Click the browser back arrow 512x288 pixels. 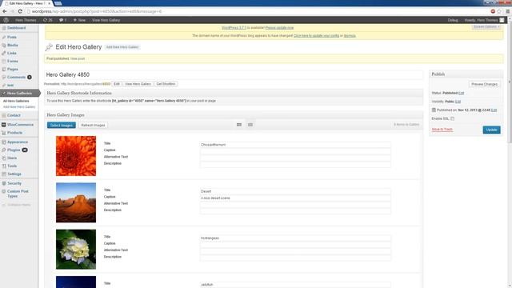click(x=5, y=11)
